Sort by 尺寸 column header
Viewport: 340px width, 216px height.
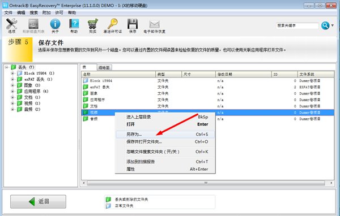coord(198,74)
